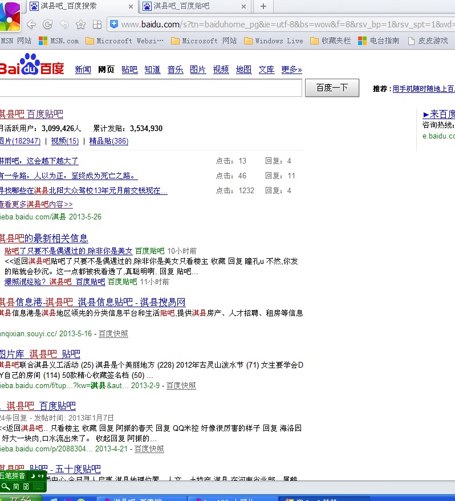Open 爆照混经验？淇县吧 link
The width and height of the screenshot is (455, 501).
tap(55, 282)
